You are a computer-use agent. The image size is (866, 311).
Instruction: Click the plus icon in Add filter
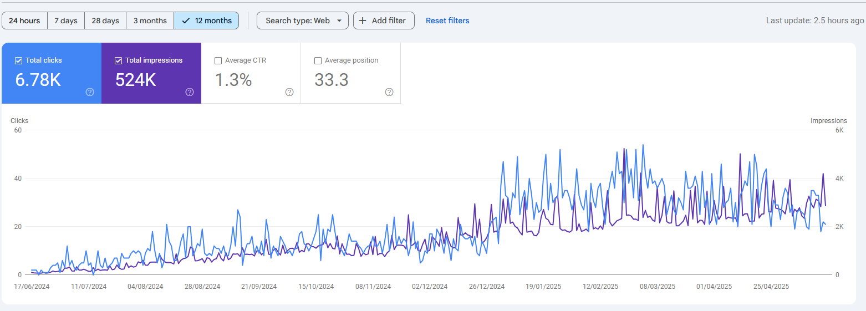(363, 21)
